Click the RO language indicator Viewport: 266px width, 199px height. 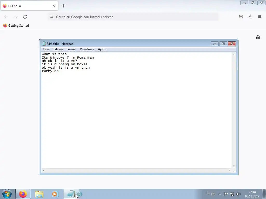pyautogui.click(x=207, y=193)
